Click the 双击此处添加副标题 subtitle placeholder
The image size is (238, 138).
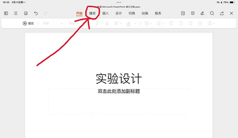pos(119,91)
